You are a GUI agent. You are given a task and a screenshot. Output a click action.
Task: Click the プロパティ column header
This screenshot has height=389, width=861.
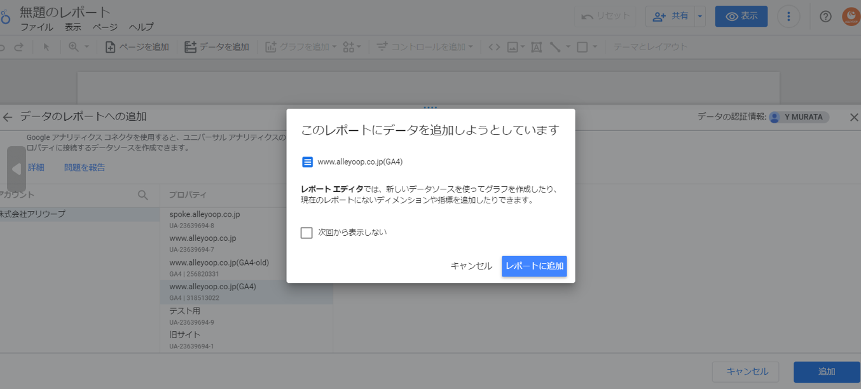188,195
